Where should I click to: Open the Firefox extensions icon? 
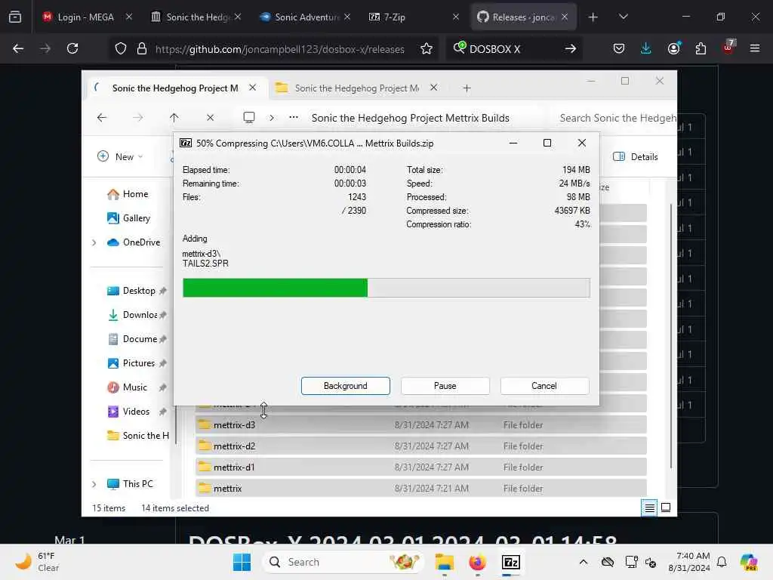coord(701,48)
